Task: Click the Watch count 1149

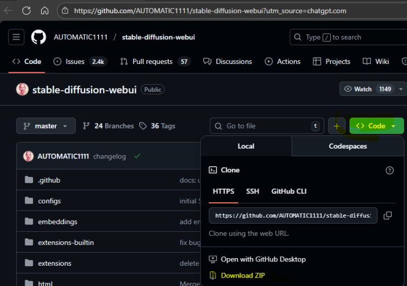Action: pos(385,89)
